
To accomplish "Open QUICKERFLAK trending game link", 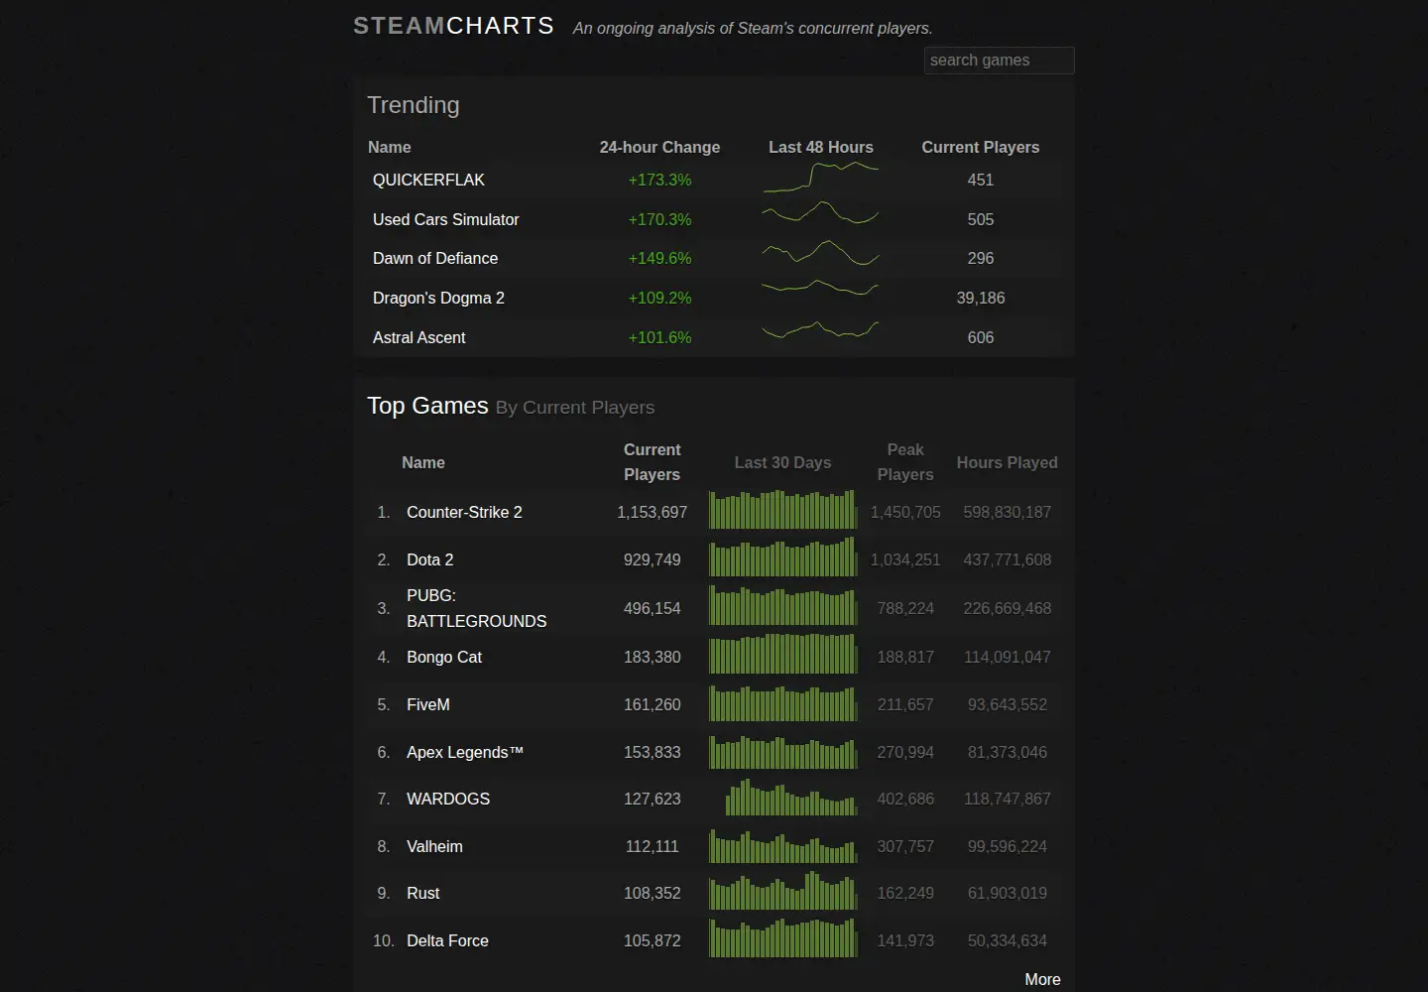I will tap(428, 180).
